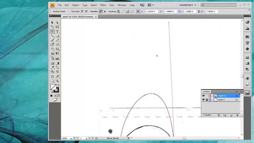This screenshot has height=143, width=254.
Task: Select the Paintbrush tool
Action: click(52, 40)
